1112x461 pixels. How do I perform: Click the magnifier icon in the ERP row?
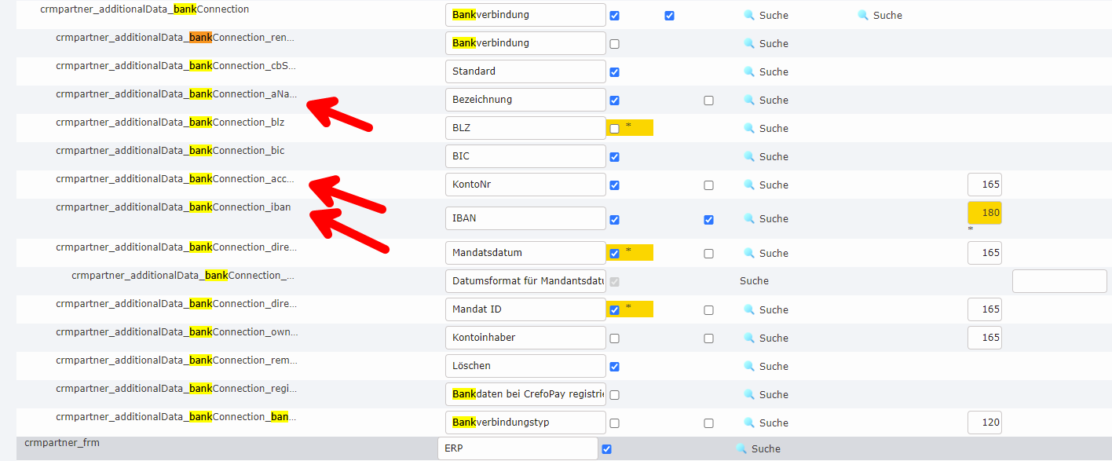tap(741, 448)
